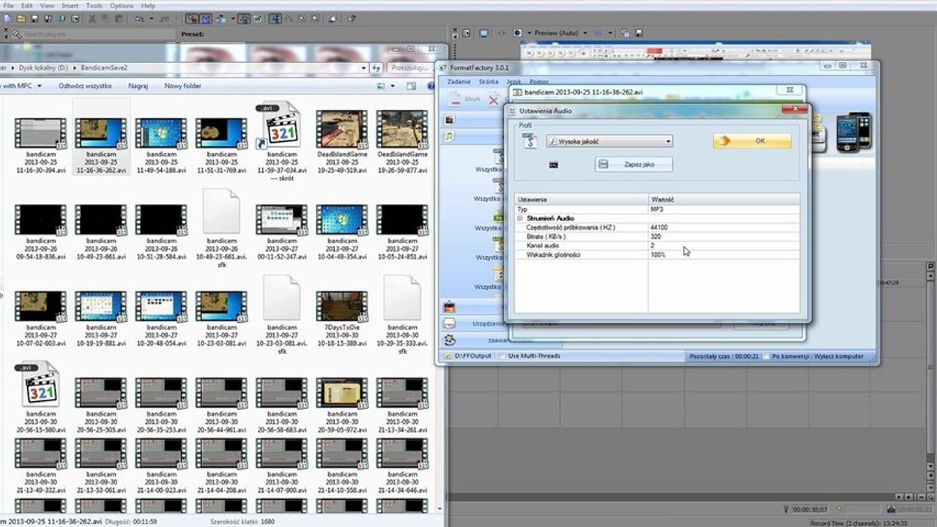
Task: Open the picture category icon in FormatFactory sidebar
Action: pyautogui.click(x=450, y=307)
